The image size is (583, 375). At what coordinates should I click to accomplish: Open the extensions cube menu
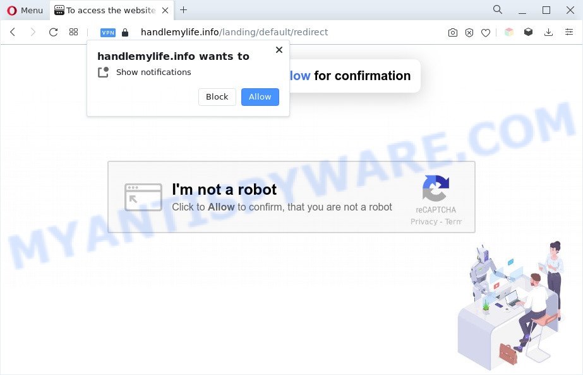pos(528,32)
